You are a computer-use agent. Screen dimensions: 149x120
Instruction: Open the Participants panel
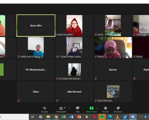(61, 109)
